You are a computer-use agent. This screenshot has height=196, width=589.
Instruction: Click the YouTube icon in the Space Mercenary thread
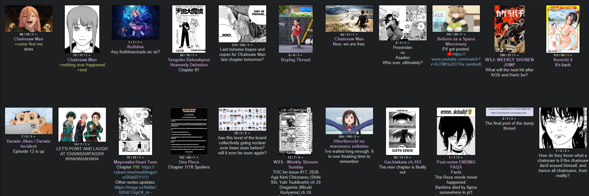(450, 54)
